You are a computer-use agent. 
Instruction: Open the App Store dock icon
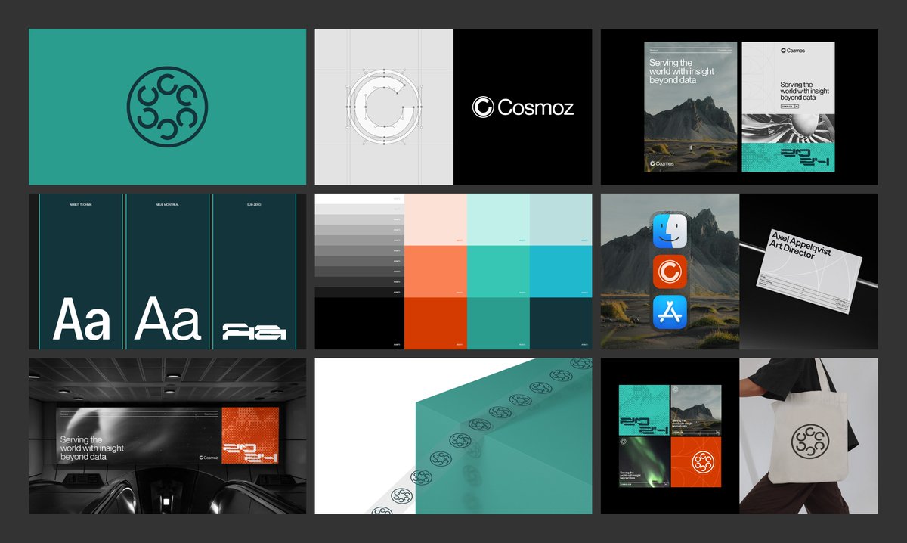tap(669, 312)
